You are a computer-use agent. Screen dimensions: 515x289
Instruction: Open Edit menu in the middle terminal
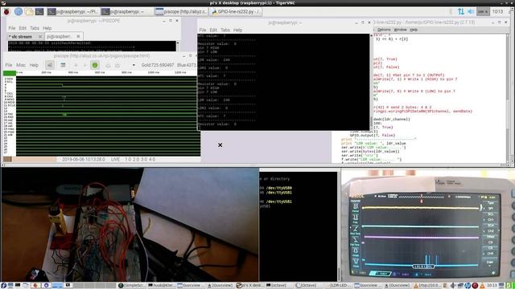213,30
